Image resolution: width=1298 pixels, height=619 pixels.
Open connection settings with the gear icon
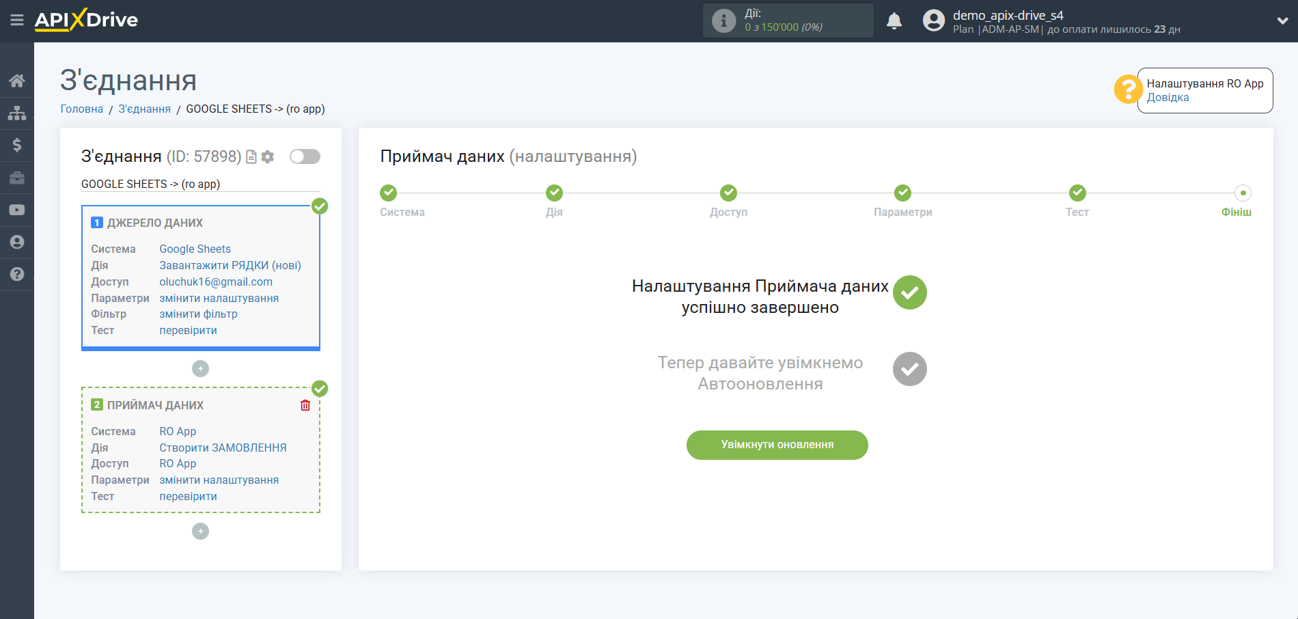[266, 156]
